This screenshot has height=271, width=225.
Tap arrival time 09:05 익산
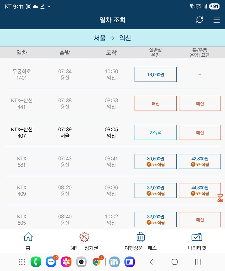coord(111,133)
